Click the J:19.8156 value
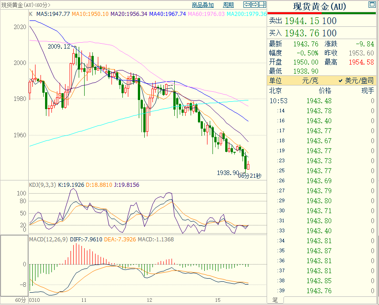The image size is (379, 305). (x=126, y=185)
